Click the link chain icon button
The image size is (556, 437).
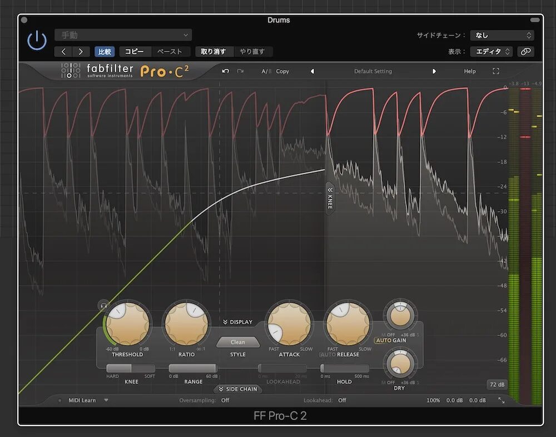click(x=525, y=52)
